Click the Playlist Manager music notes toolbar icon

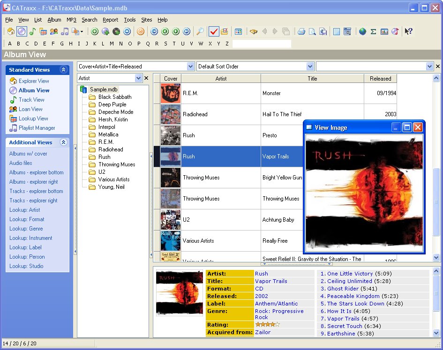tap(65, 31)
